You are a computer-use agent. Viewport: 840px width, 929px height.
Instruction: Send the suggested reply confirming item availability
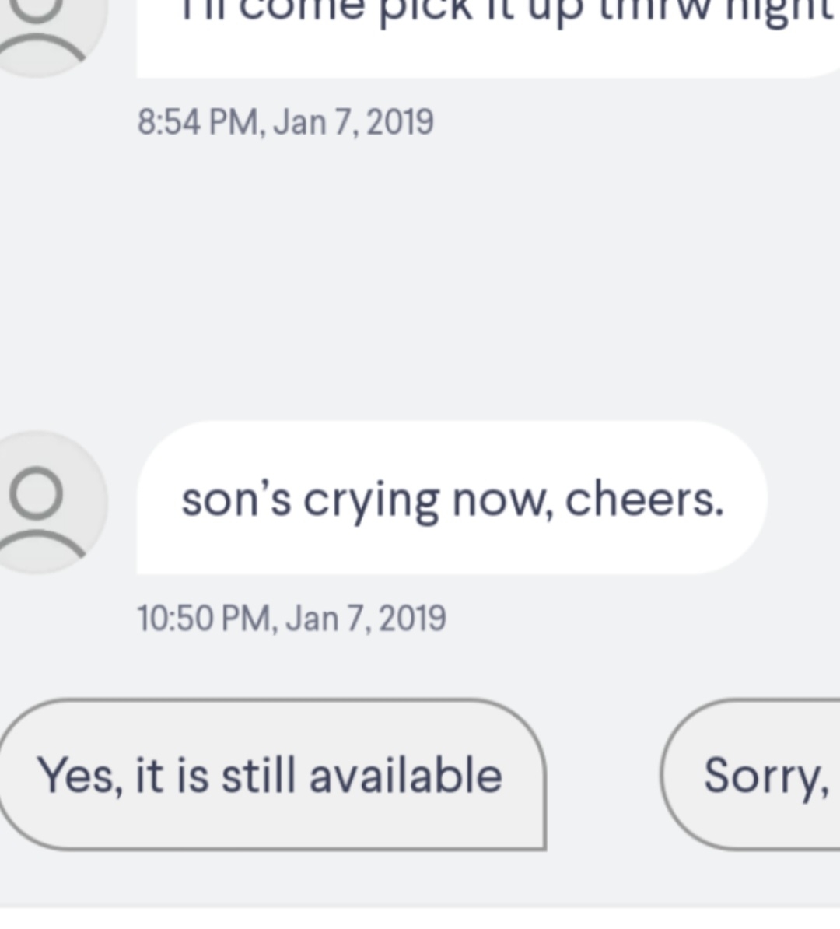271,775
